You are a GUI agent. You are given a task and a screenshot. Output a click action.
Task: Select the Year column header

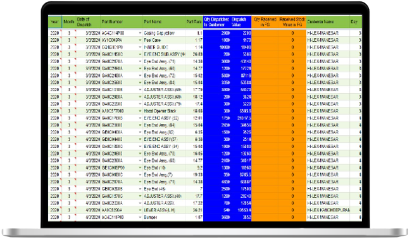coord(55,21)
